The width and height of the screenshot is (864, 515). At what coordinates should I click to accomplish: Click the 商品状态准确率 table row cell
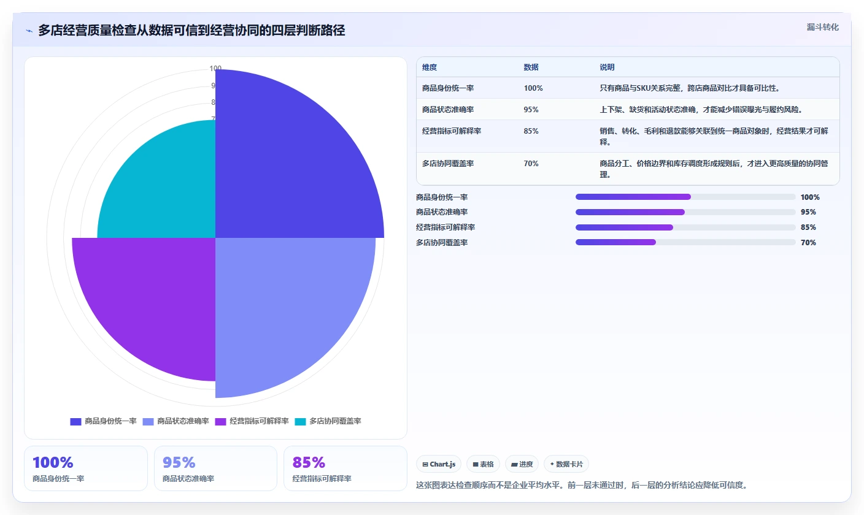pyautogui.click(x=448, y=110)
